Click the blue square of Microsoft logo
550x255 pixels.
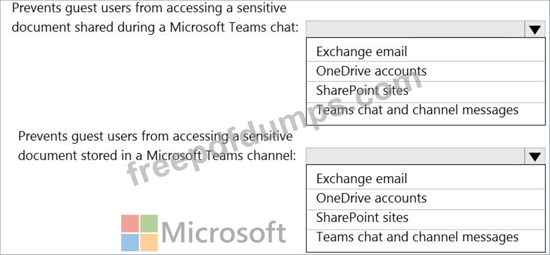click(x=129, y=242)
